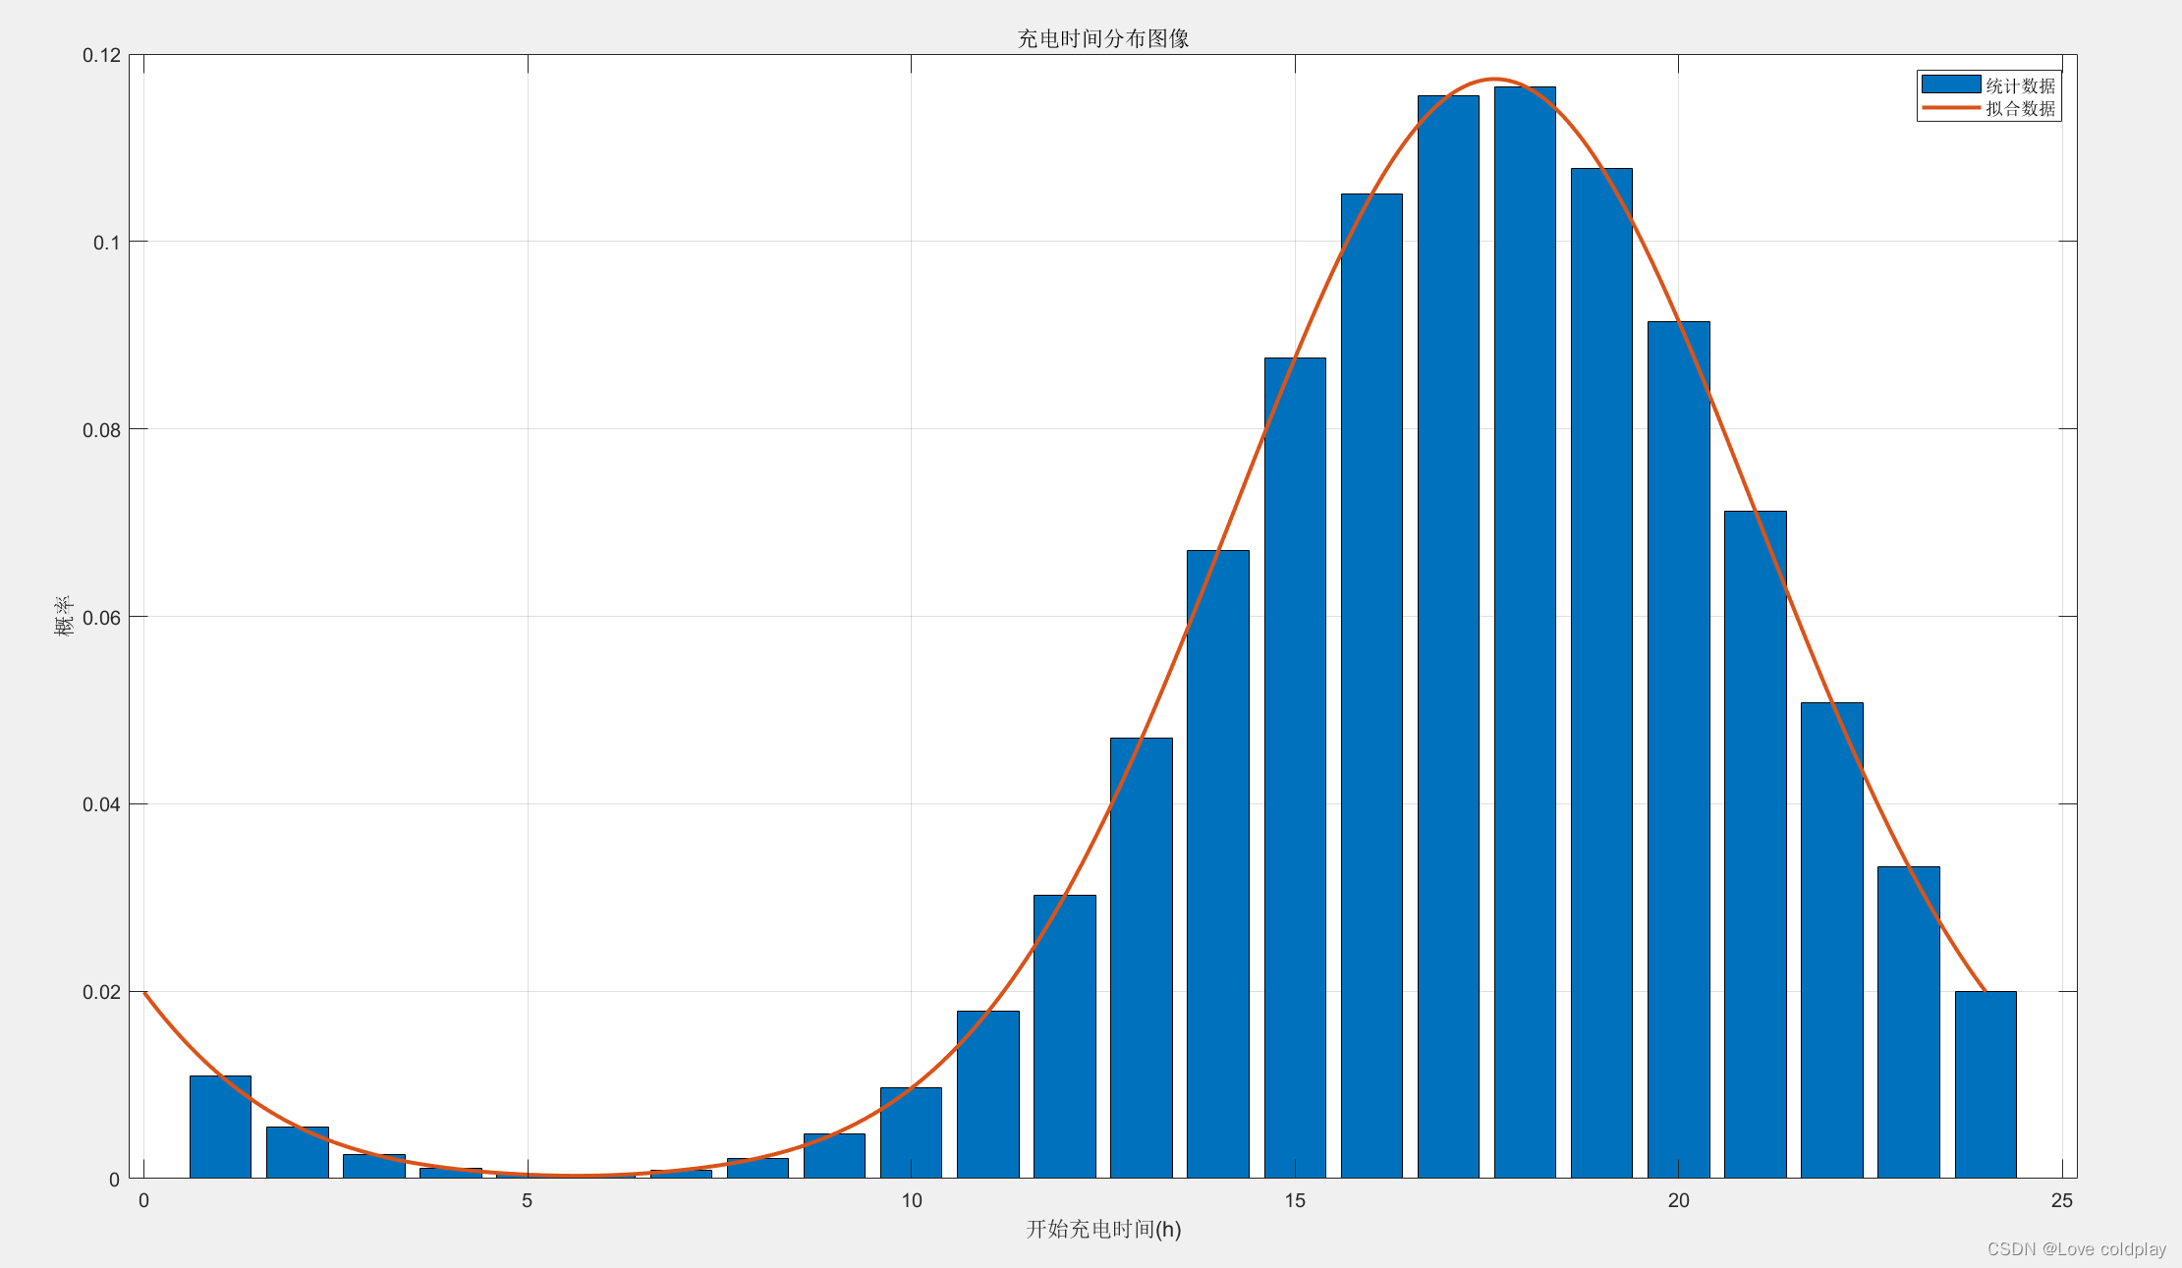2182x1268 pixels.
Task: Click the bar at hour 14
Action: click(x=1218, y=864)
